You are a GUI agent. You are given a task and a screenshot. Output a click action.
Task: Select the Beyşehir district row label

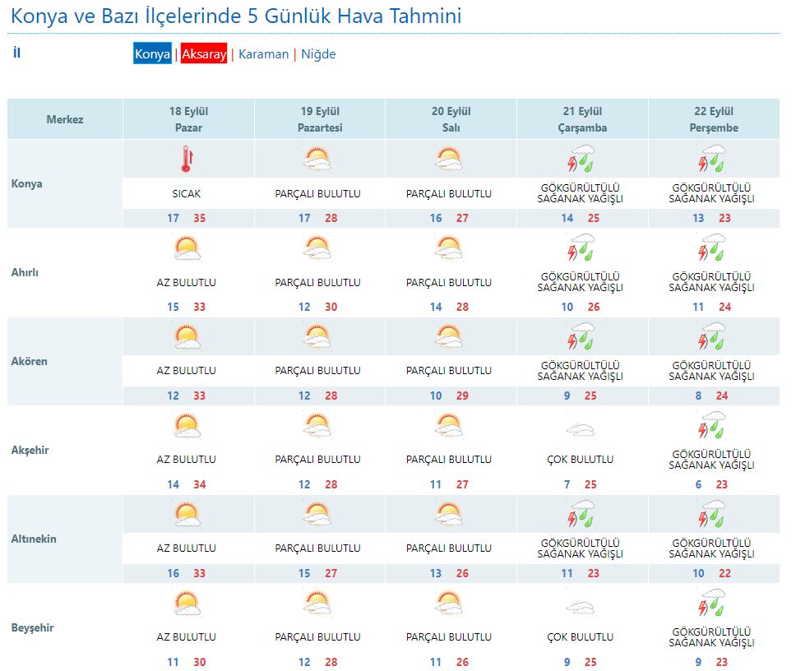click(33, 628)
